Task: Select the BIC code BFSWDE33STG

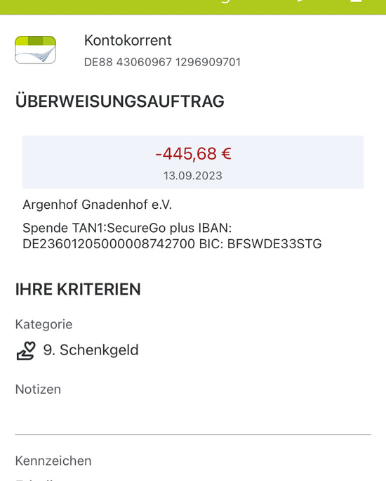Action: 274,244
